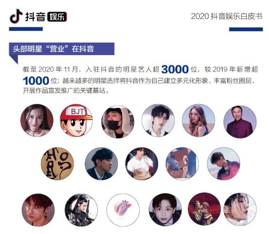Image resolution: width=269 pixels, height=234 pixels.
Task: Click the Douyin music-note logo
Action: [16, 16]
